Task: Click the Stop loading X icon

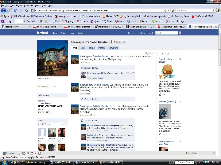Action: click(x=21, y=10)
